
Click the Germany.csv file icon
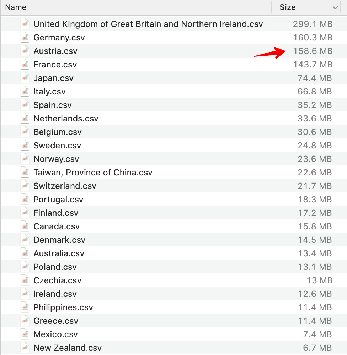pos(25,37)
